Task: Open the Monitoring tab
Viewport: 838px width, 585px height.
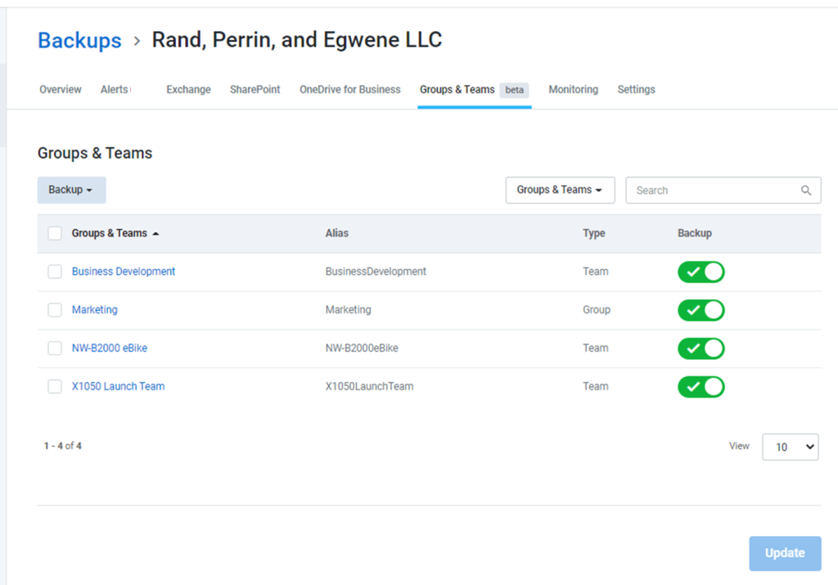Action: click(574, 89)
